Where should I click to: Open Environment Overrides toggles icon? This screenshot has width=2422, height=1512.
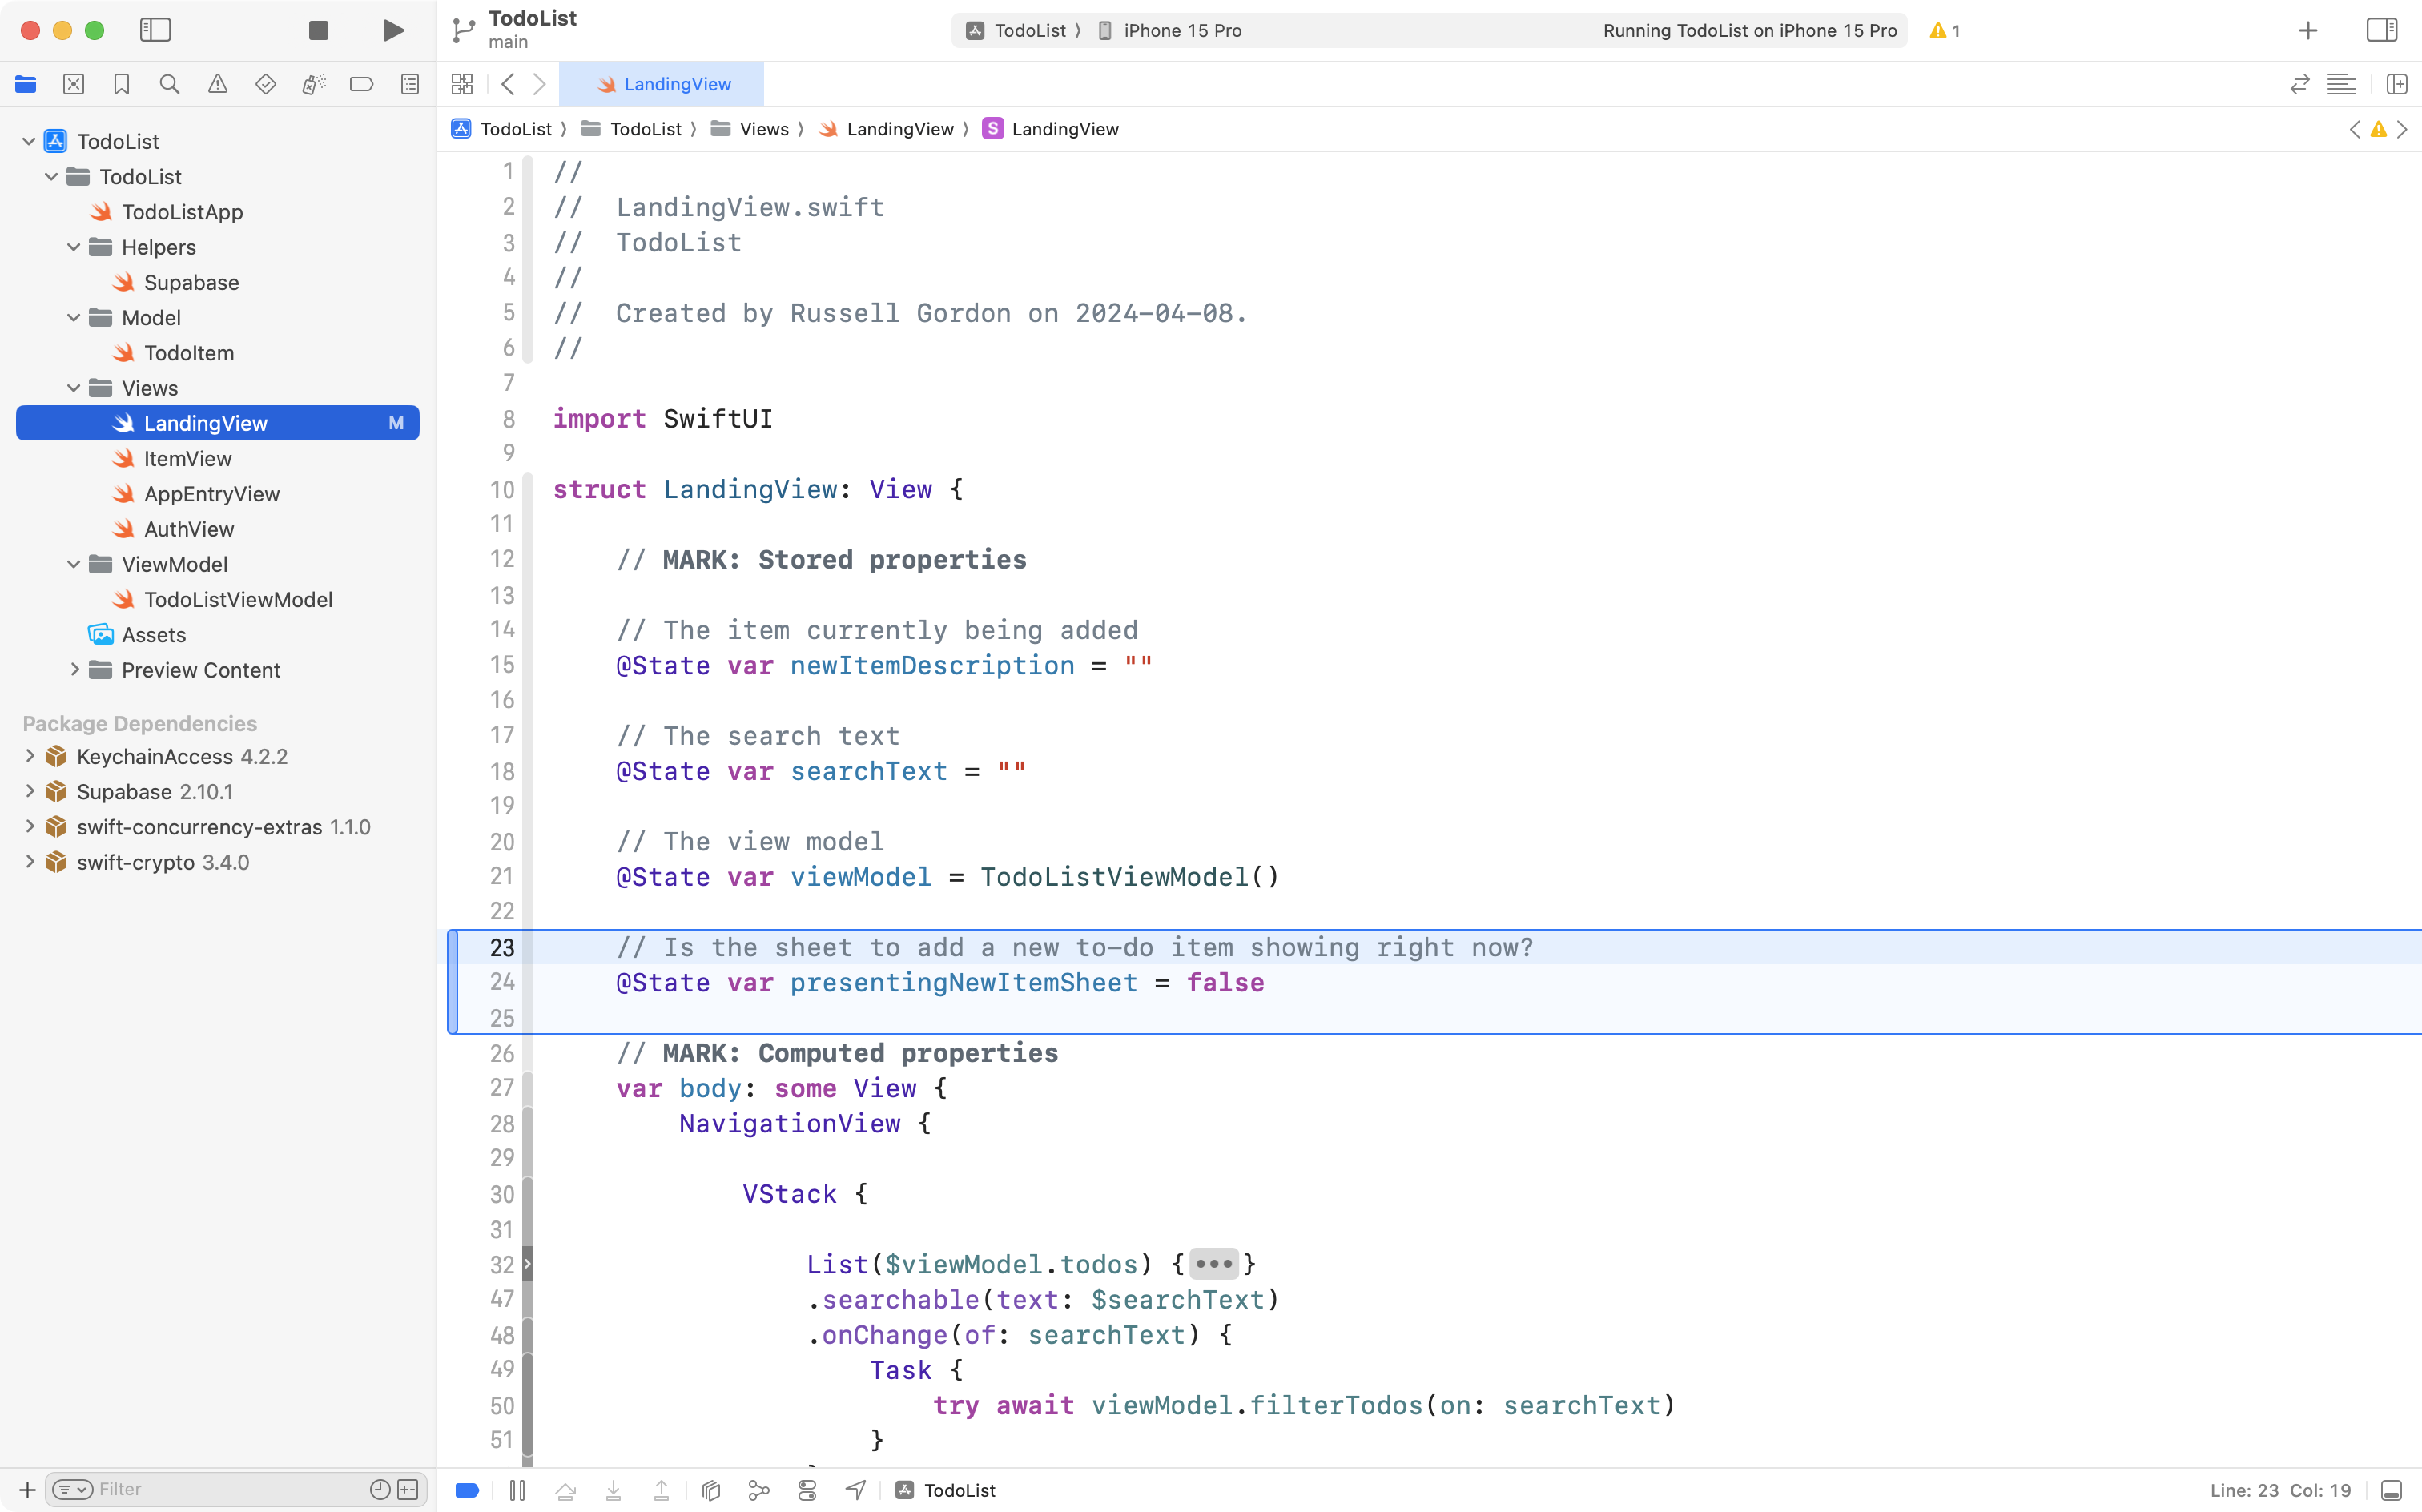click(x=807, y=1489)
